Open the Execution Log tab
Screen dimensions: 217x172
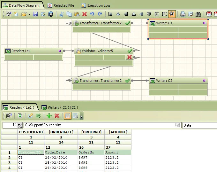[x=96, y=5]
